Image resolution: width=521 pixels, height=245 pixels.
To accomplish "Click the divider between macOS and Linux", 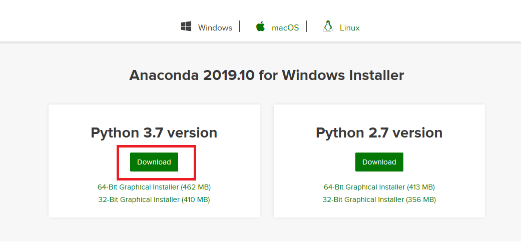I will [x=306, y=26].
